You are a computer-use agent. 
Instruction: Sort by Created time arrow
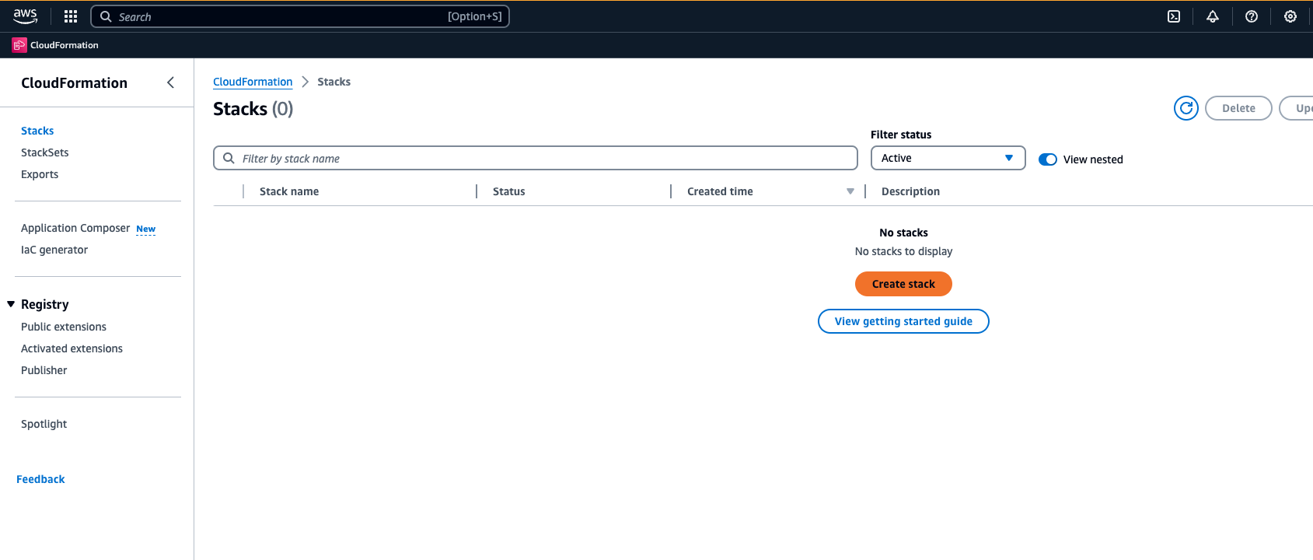coord(850,191)
